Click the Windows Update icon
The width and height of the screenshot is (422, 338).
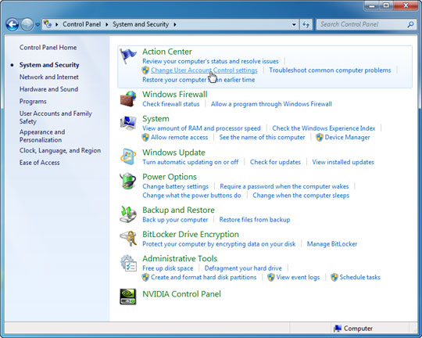[128, 156]
